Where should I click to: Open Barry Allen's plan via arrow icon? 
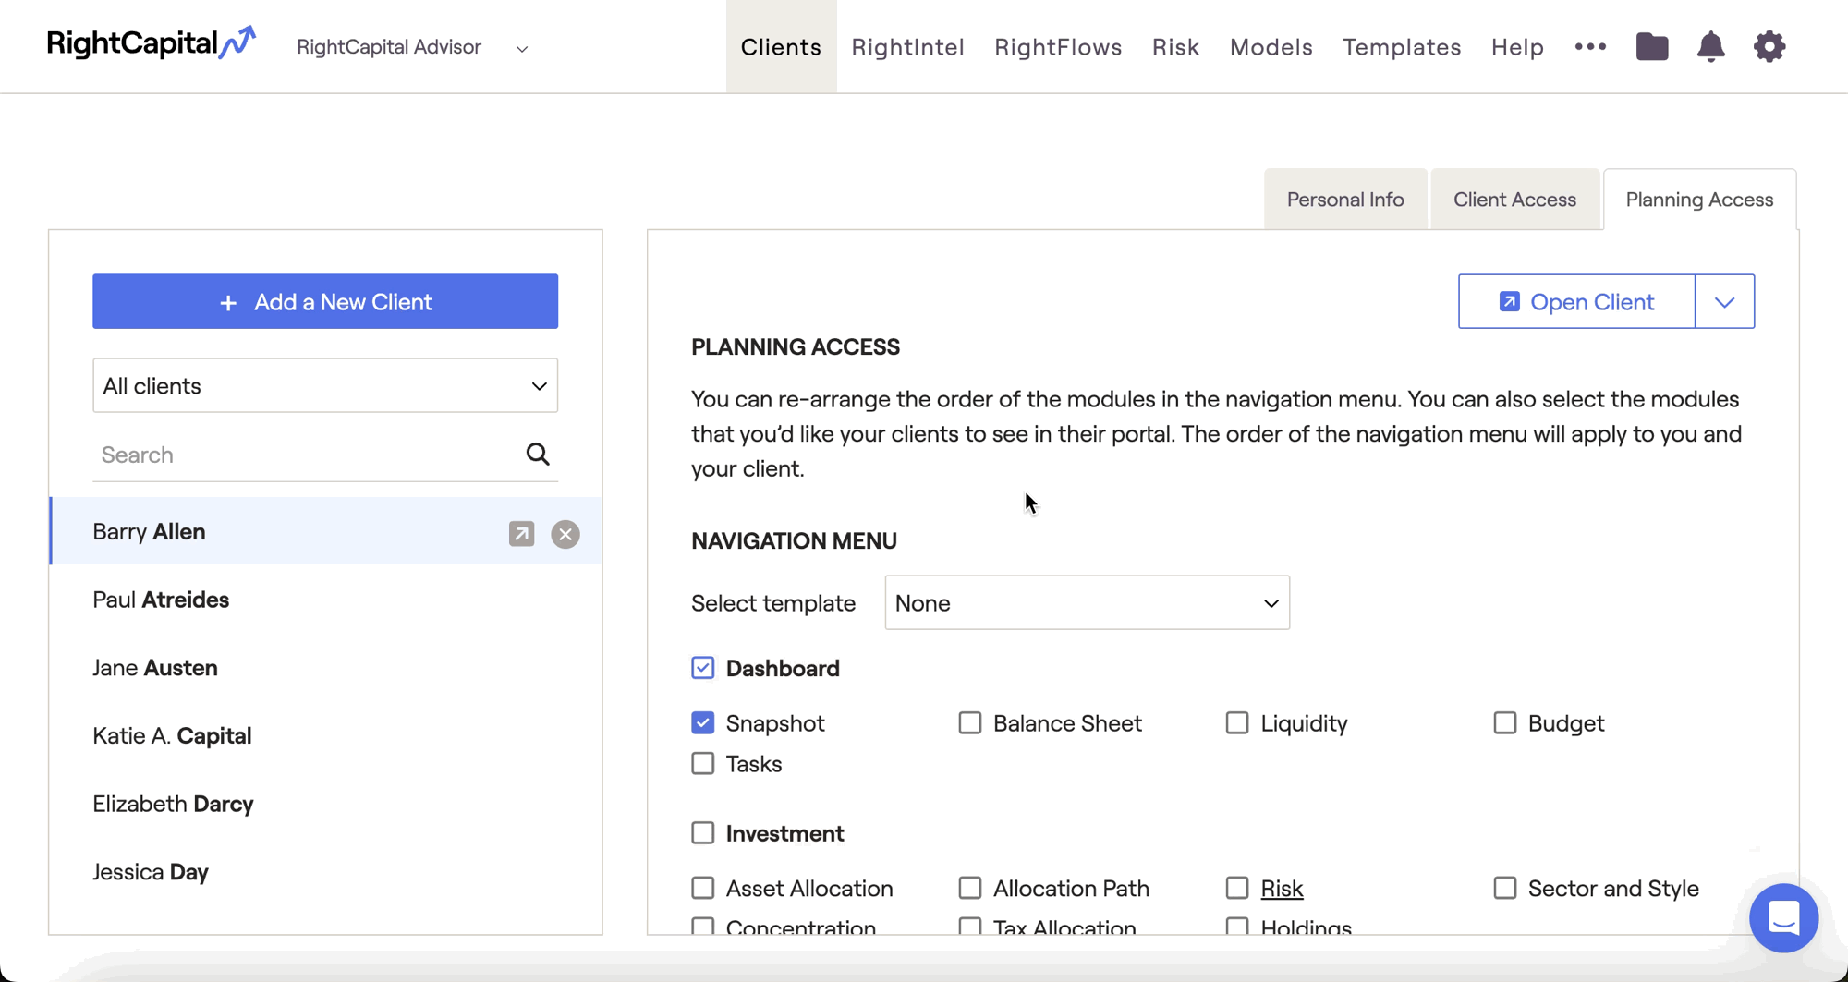tap(521, 533)
